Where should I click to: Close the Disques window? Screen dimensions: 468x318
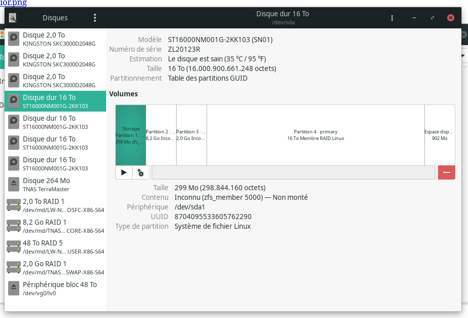click(450, 18)
